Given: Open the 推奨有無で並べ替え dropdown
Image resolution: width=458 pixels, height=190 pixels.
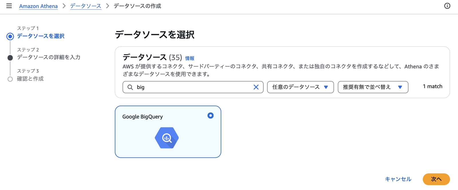Looking at the screenshot, I should (373, 87).
